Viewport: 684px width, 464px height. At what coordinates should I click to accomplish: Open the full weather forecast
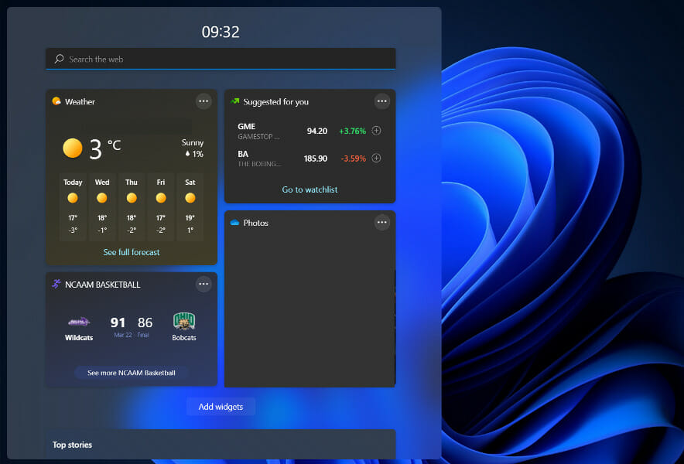click(131, 251)
